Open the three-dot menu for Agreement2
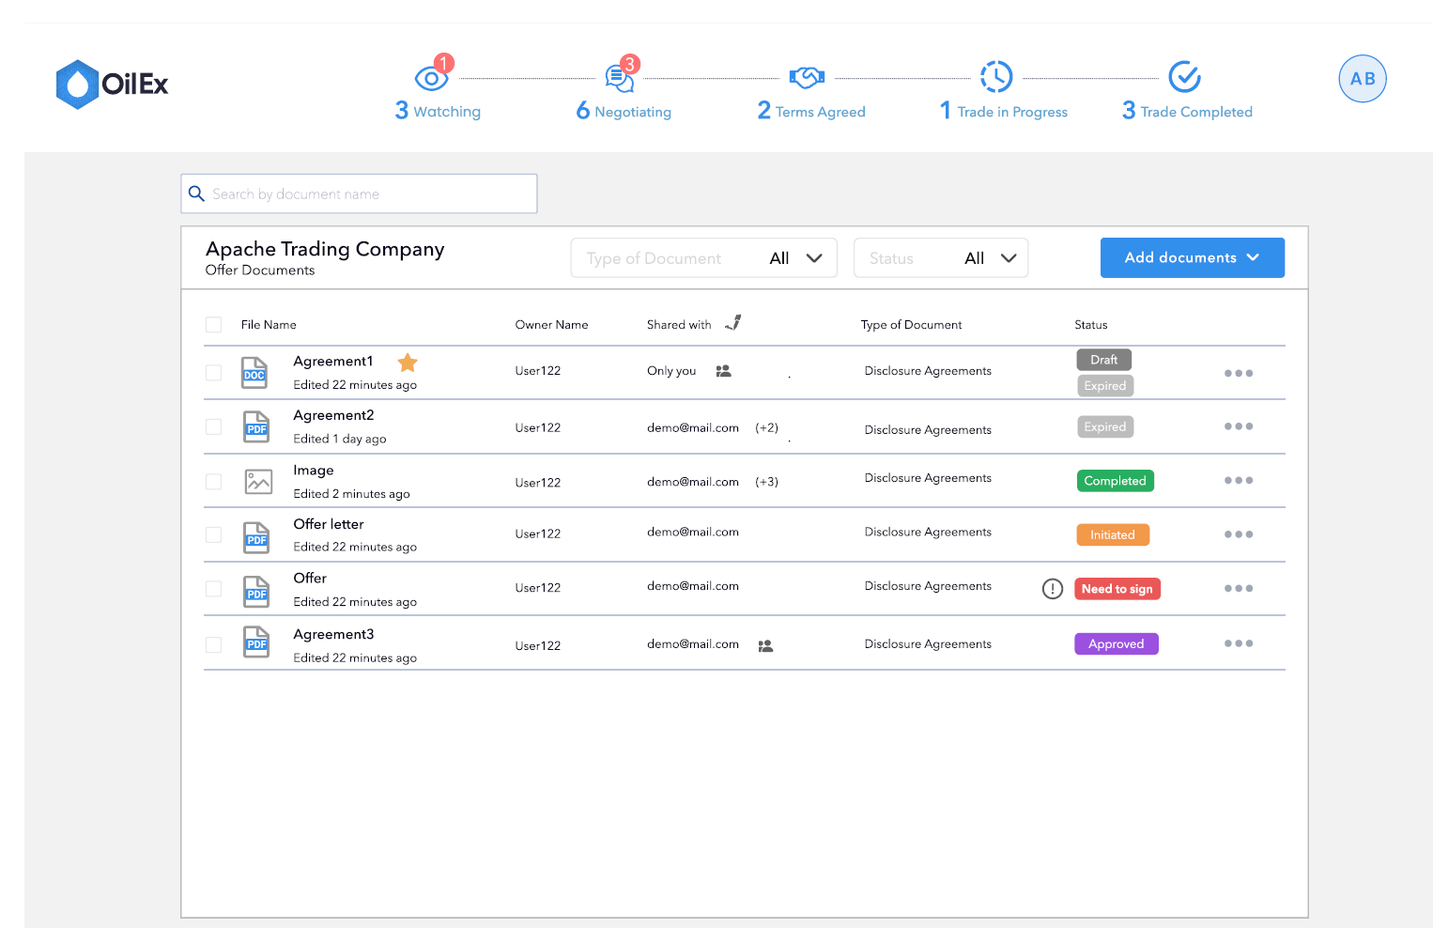The height and width of the screenshot is (928, 1433). click(x=1239, y=426)
